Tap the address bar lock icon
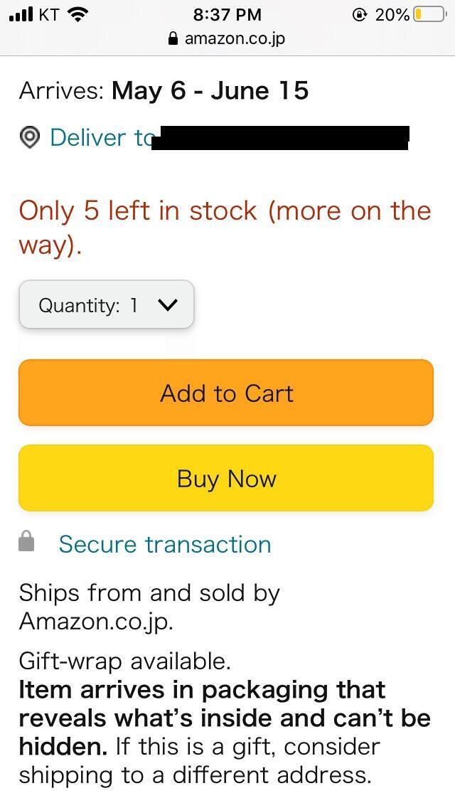Image resolution: width=455 pixels, height=808 pixels. (x=173, y=39)
